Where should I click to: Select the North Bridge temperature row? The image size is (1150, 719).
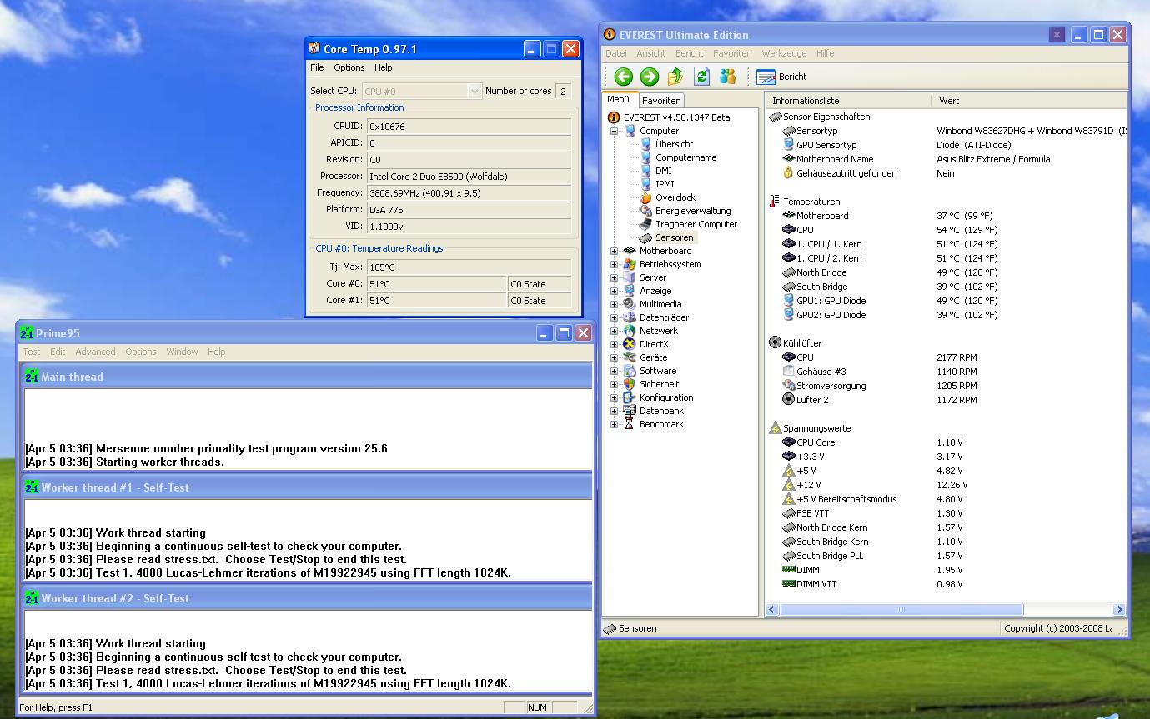pos(946,272)
